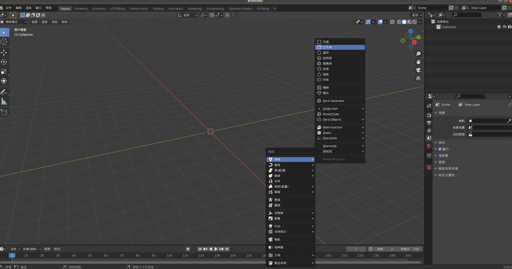Open the Output properties tab
The height and width of the screenshot is (269, 512).
pyautogui.click(x=429, y=123)
